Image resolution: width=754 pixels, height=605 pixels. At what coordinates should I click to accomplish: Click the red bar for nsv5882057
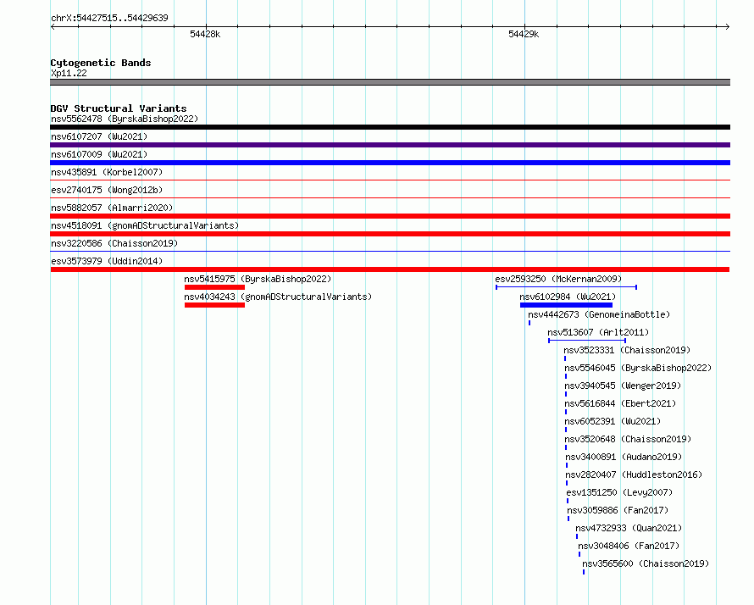(390, 216)
